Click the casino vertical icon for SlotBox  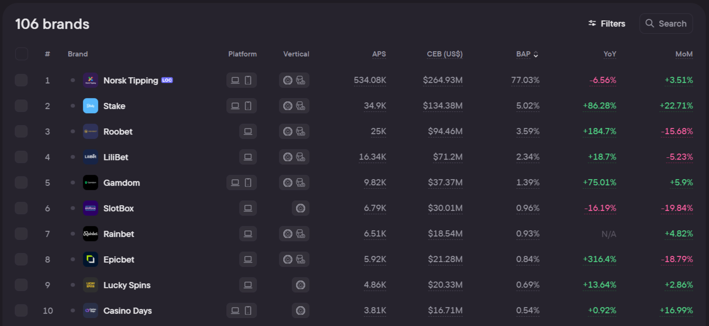coord(300,208)
